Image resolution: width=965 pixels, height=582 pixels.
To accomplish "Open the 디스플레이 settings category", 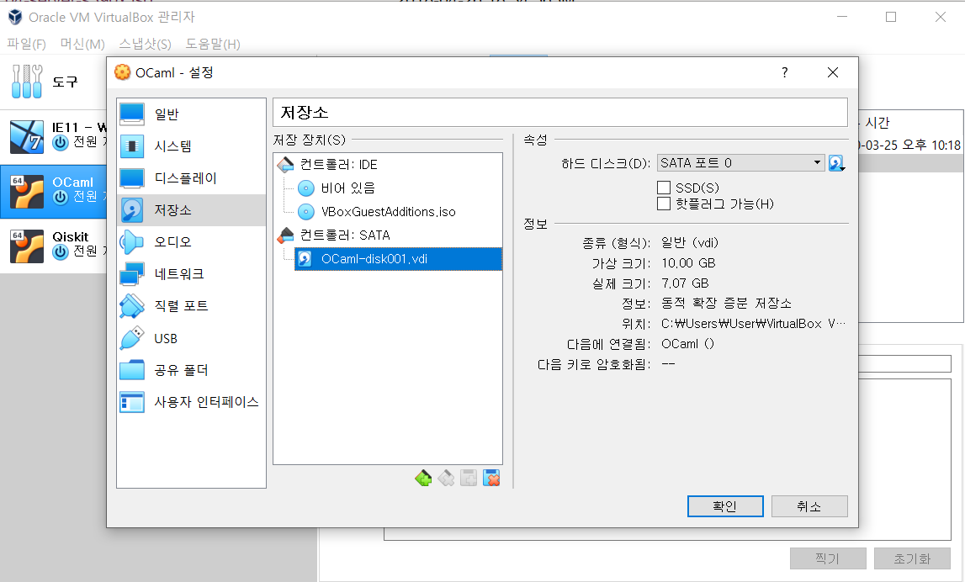I will coord(191,177).
